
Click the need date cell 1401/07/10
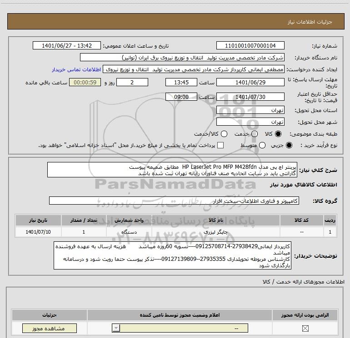38,232
